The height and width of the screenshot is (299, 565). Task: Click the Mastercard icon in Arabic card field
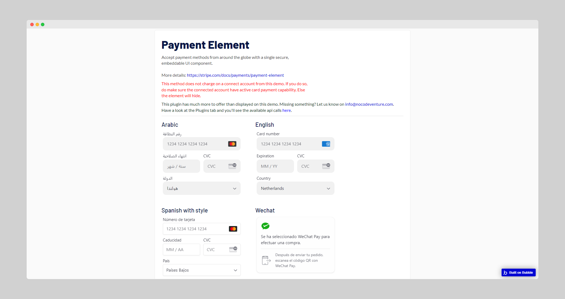tap(232, 144)
